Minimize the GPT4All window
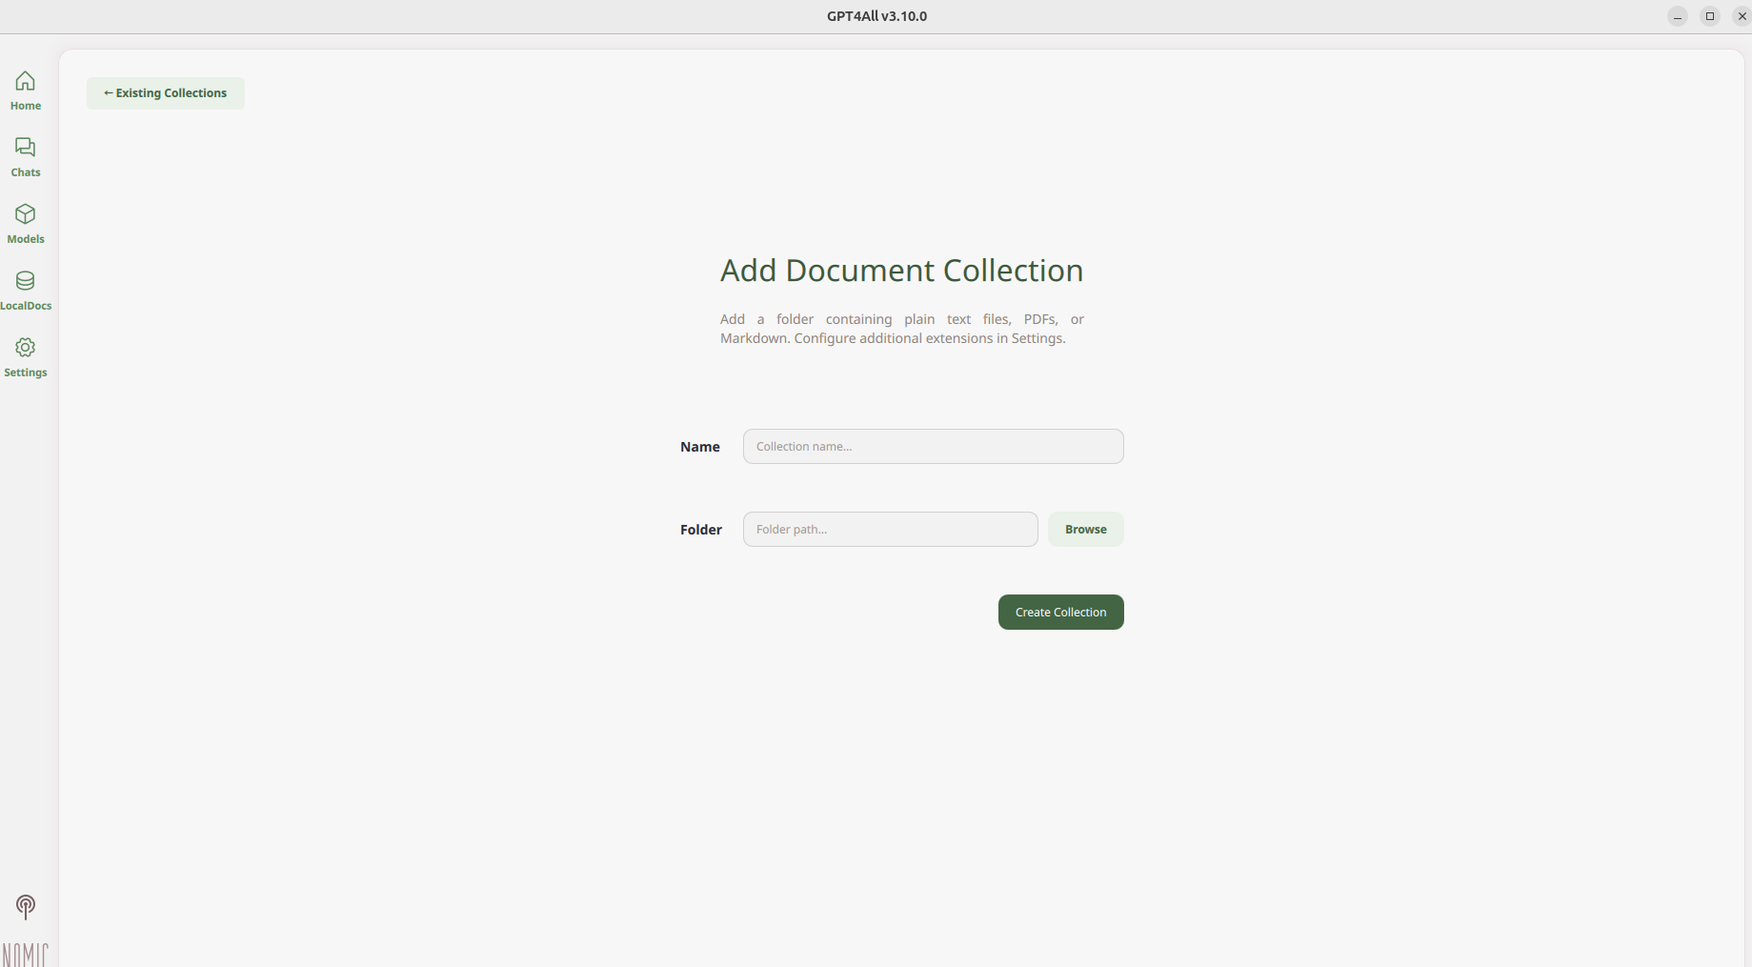Viewport: 1752px width, 967px height. pos(1678,16)
